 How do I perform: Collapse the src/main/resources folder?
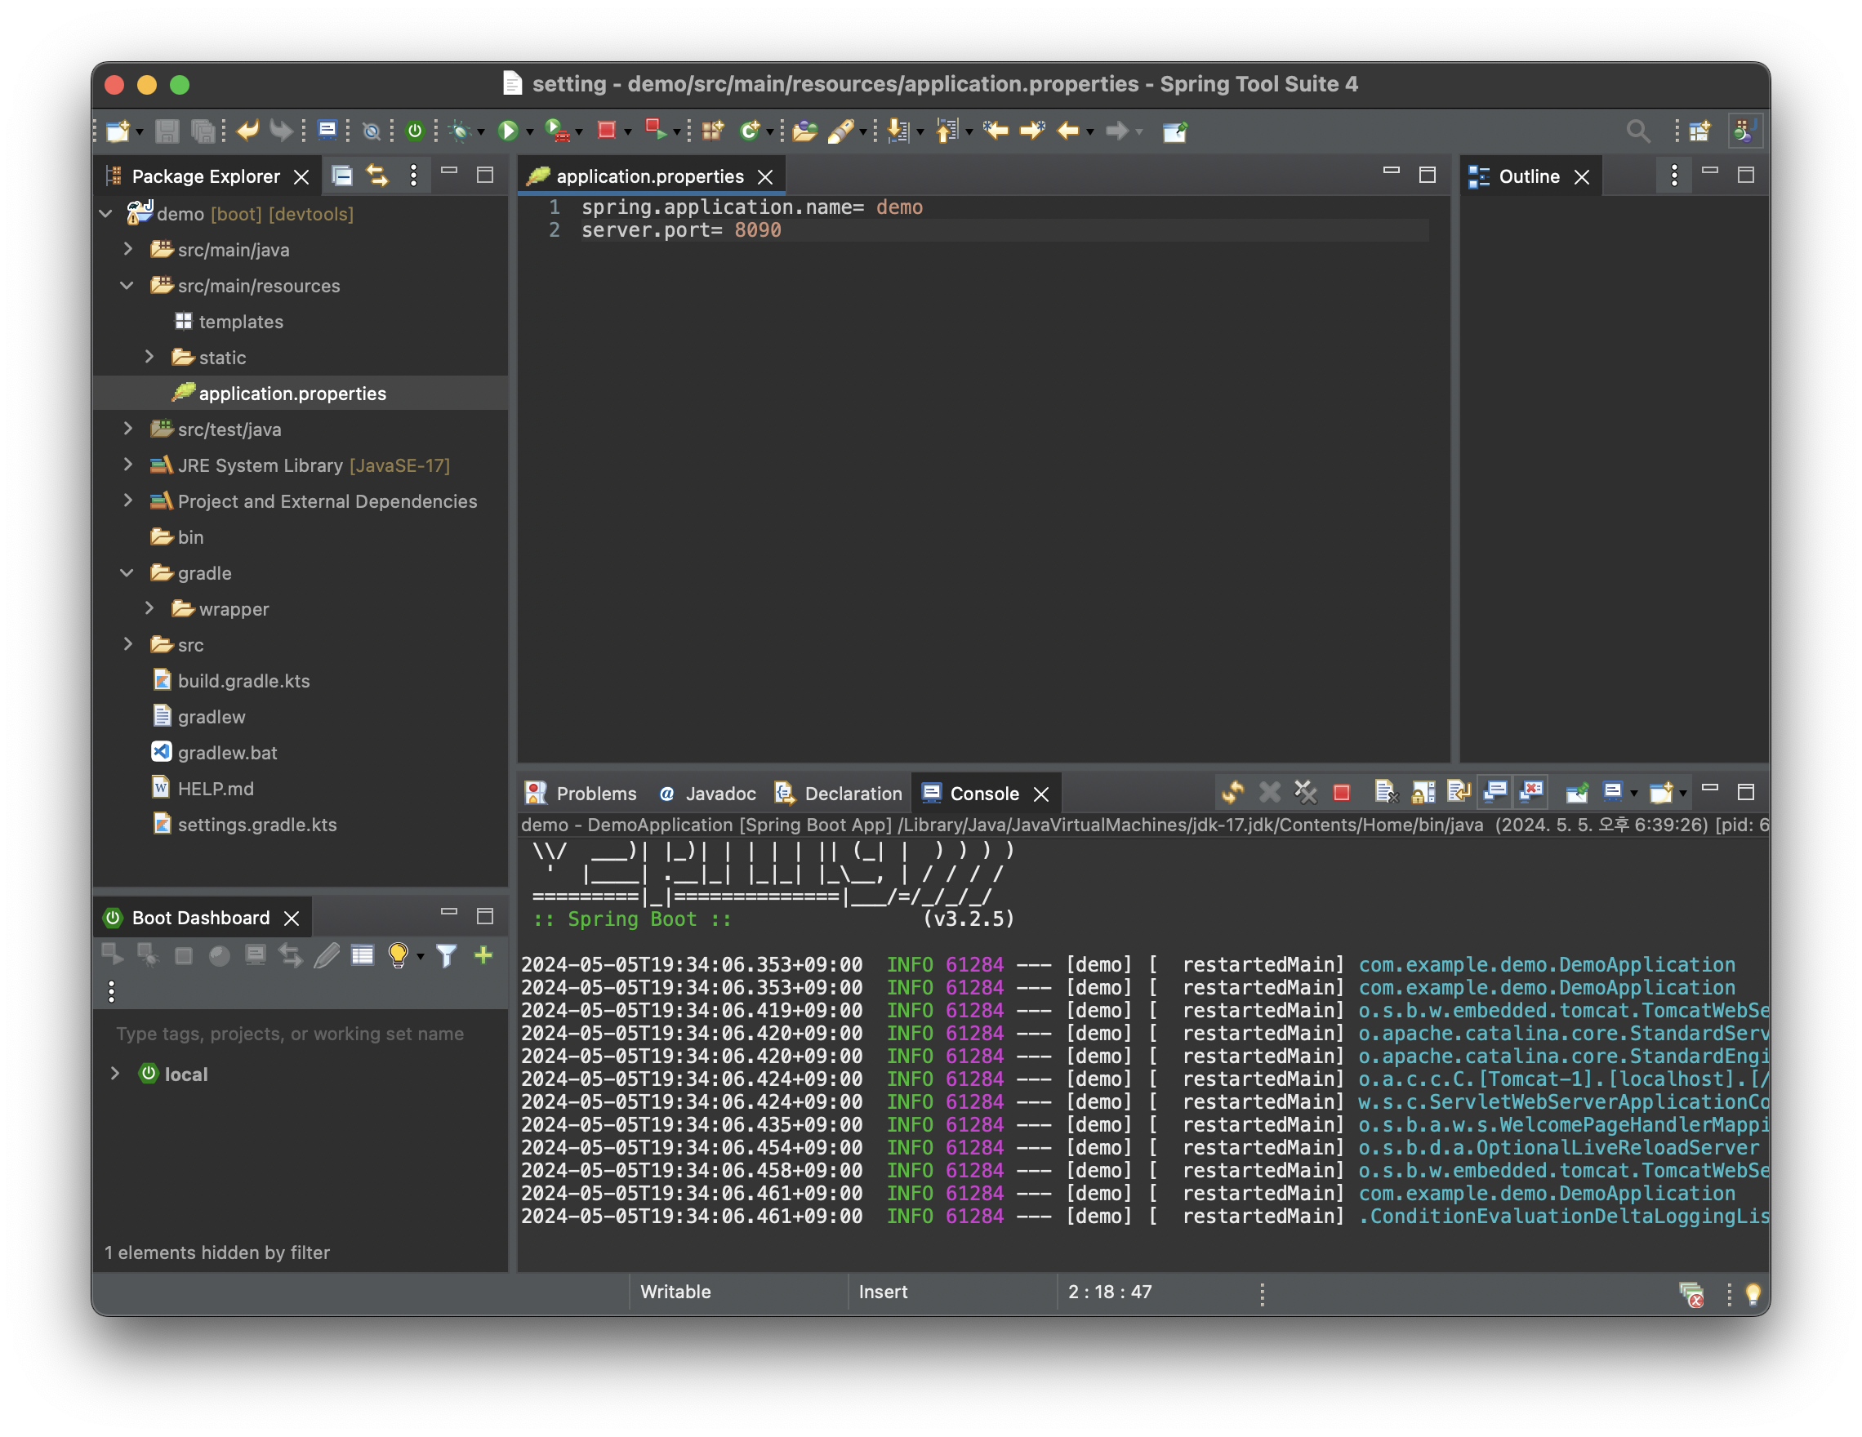pos(128,285)
